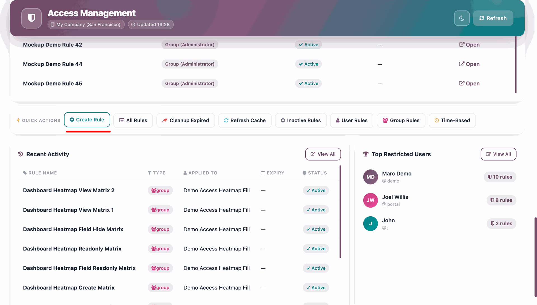Click John's 2 rules badge
This screenshot has height=305, width=537.
click(501, 224)
